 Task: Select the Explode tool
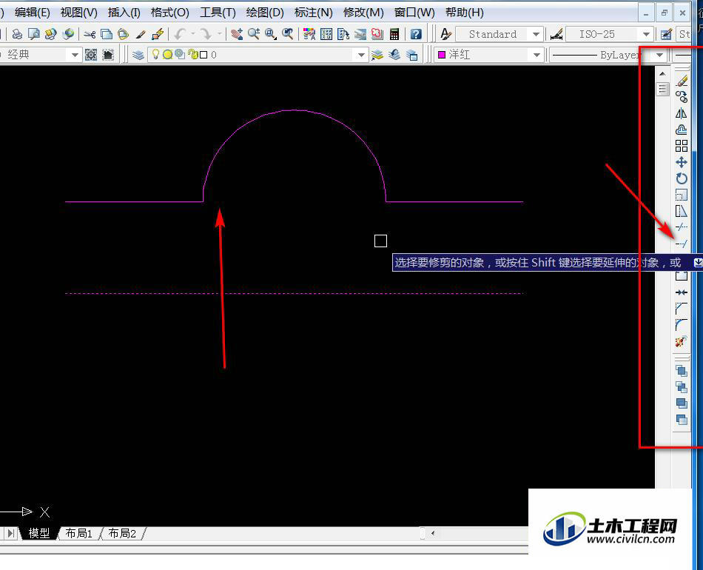pos(682,341)
